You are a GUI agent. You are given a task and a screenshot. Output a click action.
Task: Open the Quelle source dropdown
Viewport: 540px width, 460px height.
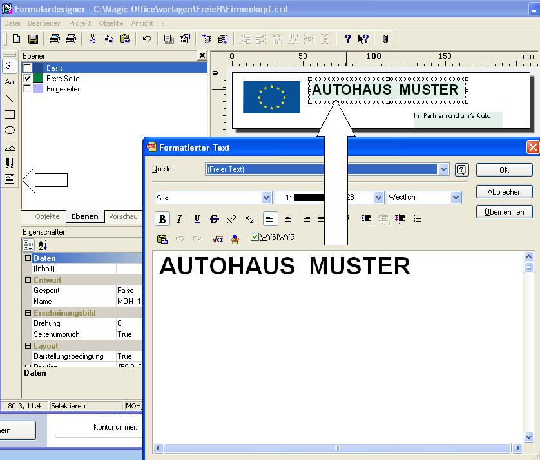pos(443,169)
